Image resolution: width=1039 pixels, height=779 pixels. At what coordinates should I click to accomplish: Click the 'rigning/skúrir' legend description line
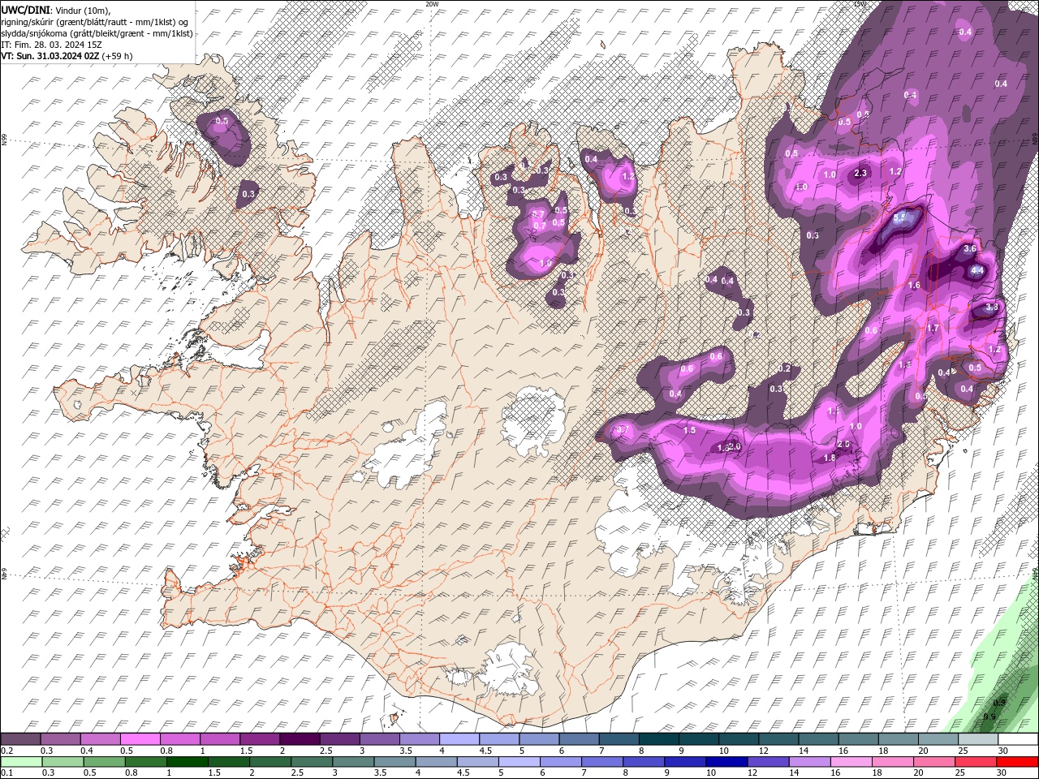point(96,22)
